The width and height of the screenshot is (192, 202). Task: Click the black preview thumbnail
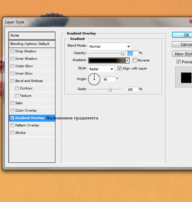[186, 78]
